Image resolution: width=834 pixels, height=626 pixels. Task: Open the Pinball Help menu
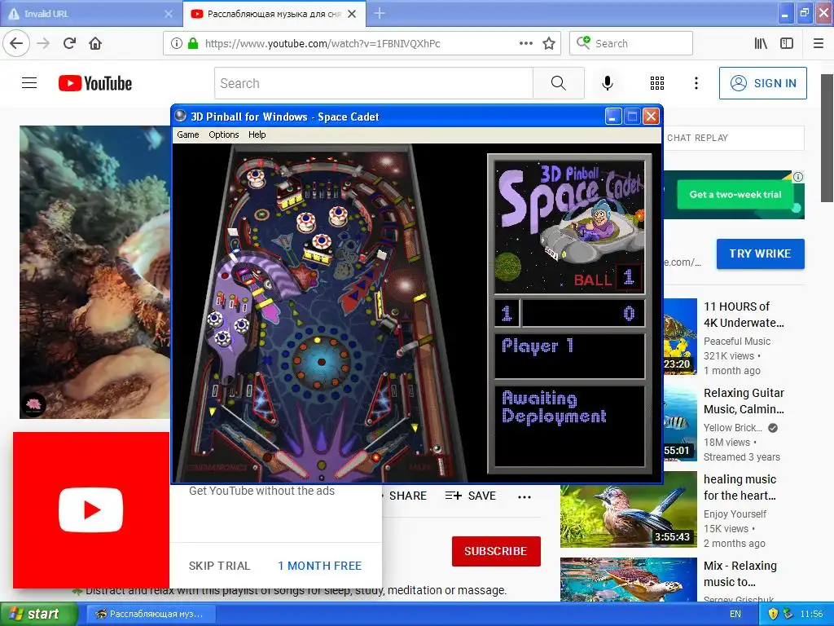(x=257, y=134)
